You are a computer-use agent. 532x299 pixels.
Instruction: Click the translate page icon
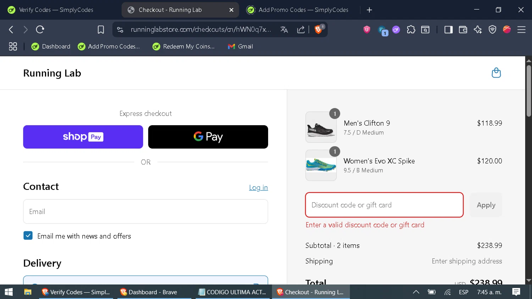coord(284,29)
